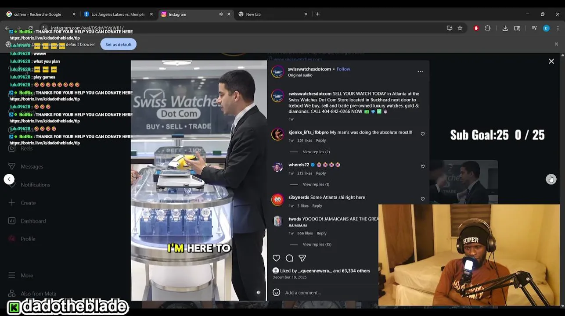Click the reel video of watch store

coord(198,180)
